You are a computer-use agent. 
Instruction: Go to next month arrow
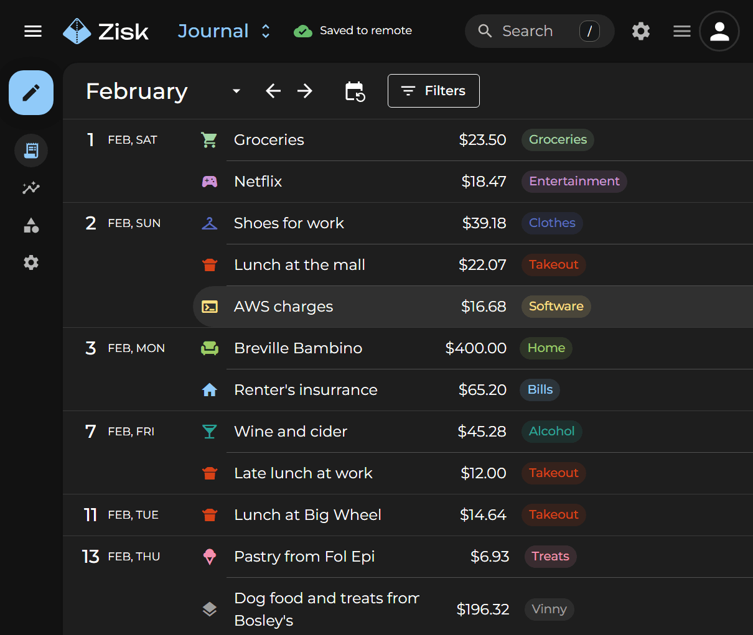tap(305, 91)
